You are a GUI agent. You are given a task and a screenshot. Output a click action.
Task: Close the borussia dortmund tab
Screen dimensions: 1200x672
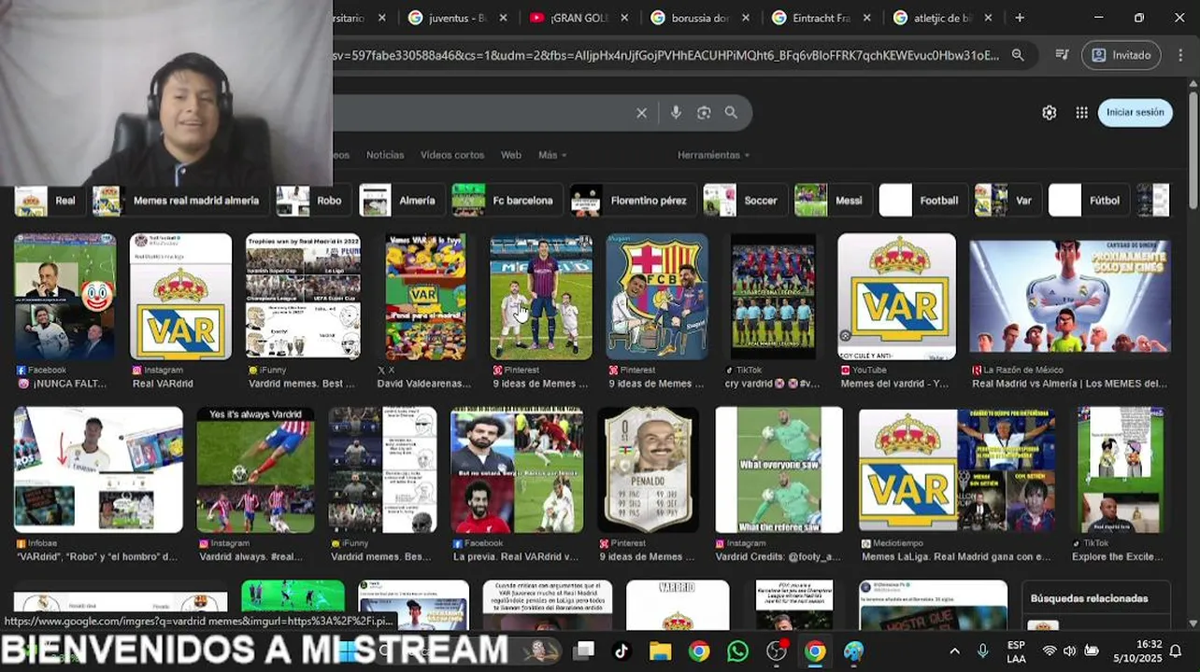click(746, 18)
